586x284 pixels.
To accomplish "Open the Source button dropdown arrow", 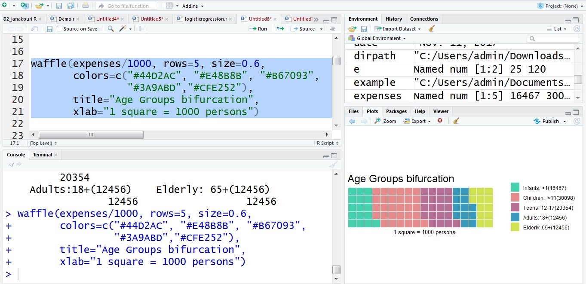I will pos(320,29).
